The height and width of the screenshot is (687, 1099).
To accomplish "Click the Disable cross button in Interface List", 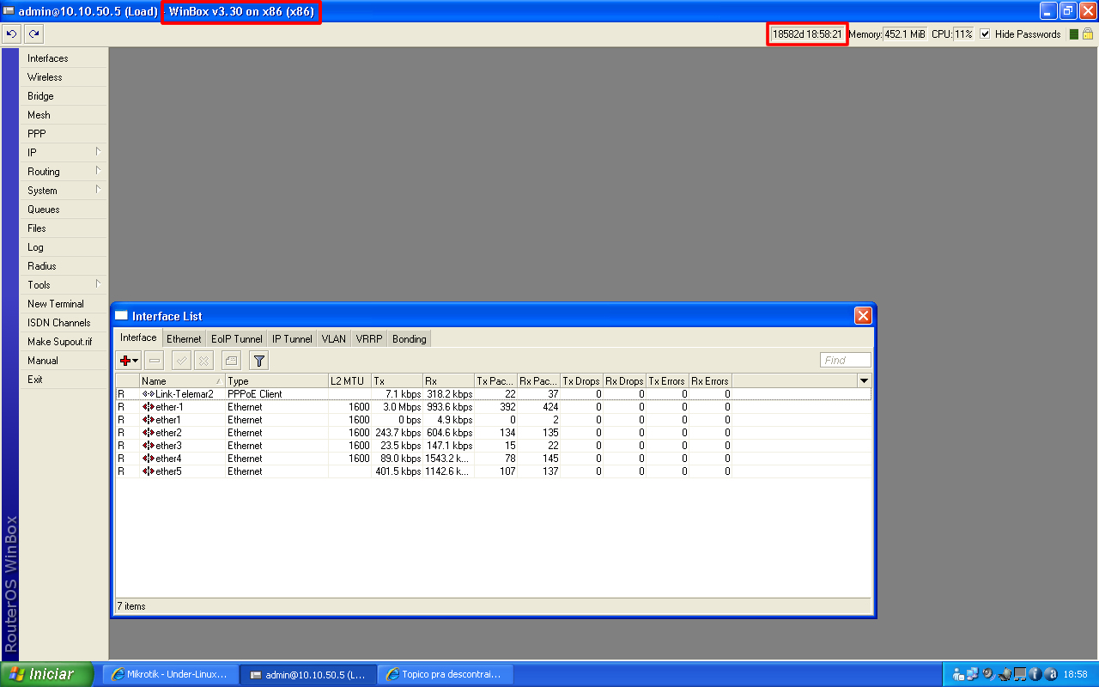I will pos(203,361).
